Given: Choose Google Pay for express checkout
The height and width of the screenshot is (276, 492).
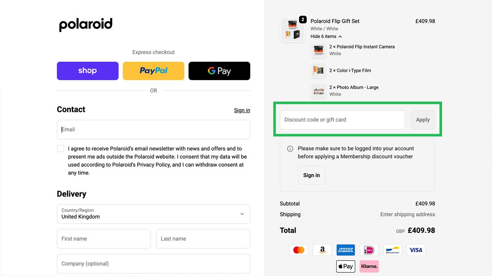Looking at the screenshot, I should [219, 71].
